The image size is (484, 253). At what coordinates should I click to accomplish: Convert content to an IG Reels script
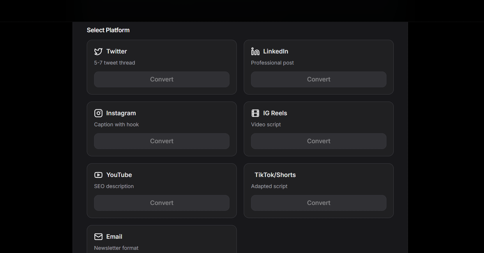(x=319, y=141)
